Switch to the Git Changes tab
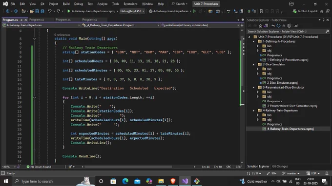The width and height of the screenshot is (332, 186). pos(280,167)
